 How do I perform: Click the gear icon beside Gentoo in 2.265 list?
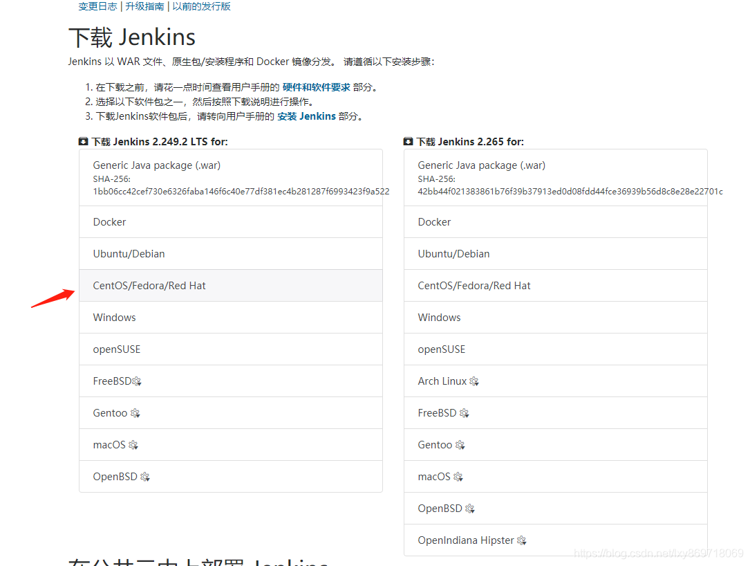460,445
